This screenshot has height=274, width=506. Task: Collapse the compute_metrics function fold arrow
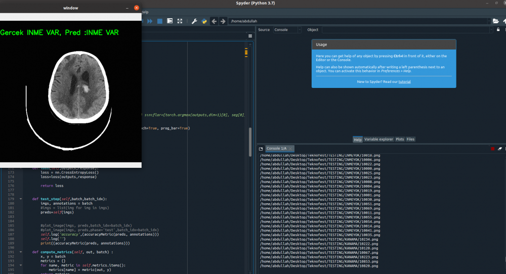point(21,252)
